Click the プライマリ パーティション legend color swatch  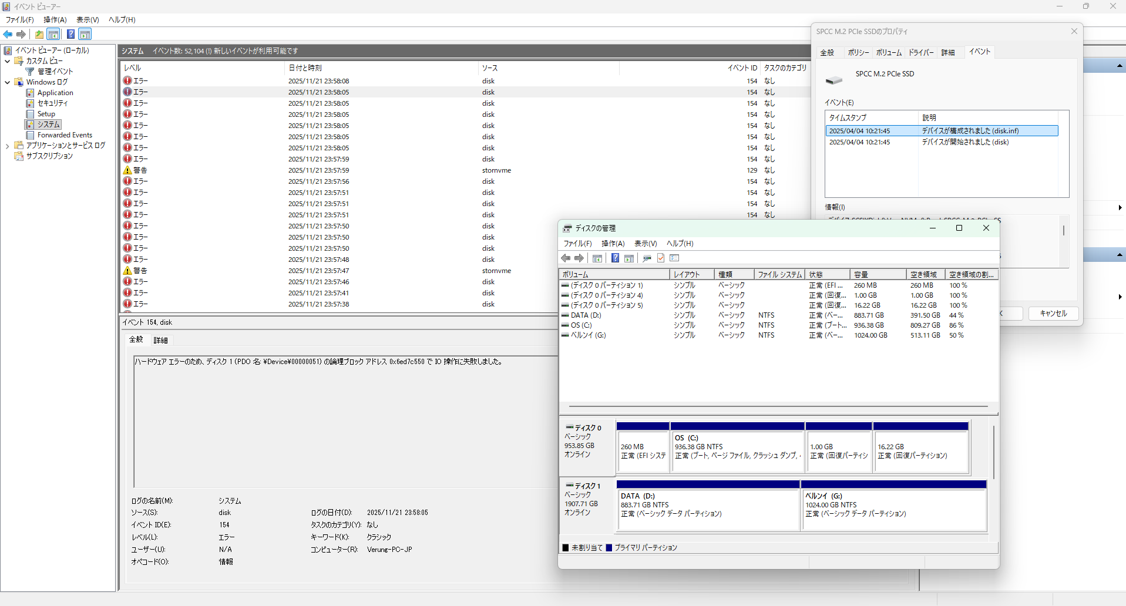pyautogui.click(x=609, y=548)
